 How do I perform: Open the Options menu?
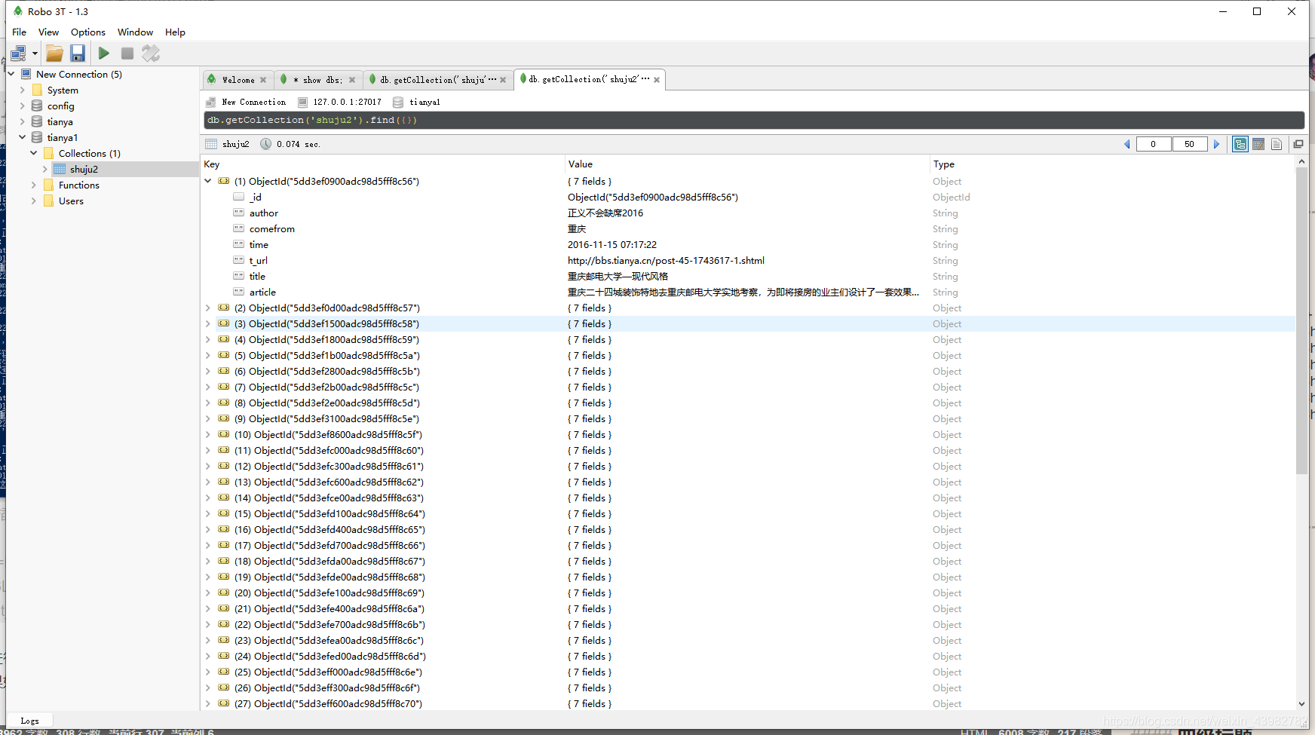tap(88, 32)
